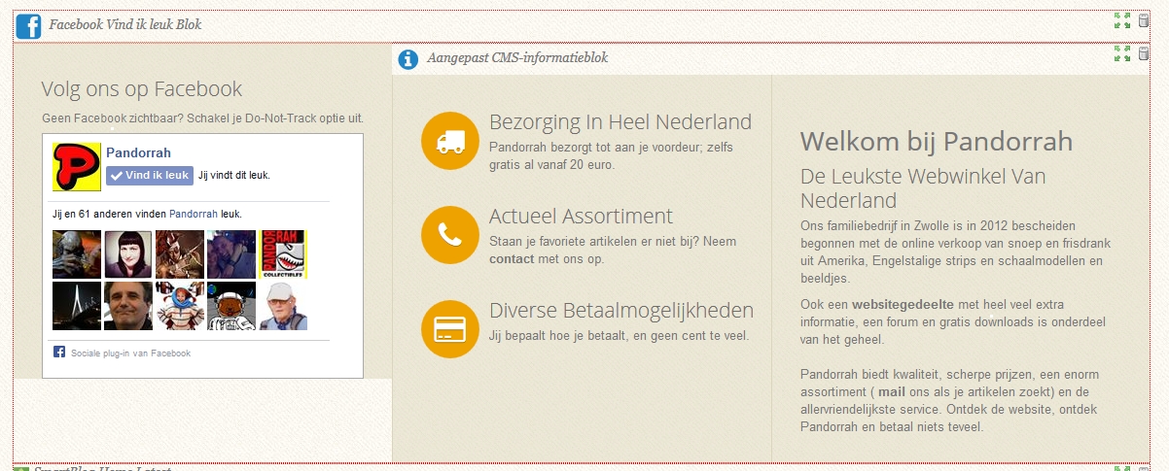Viewport: 1169px width, 471px height.
Task: Click the Pandorrah red P logo image
Action: pos(77,167)
